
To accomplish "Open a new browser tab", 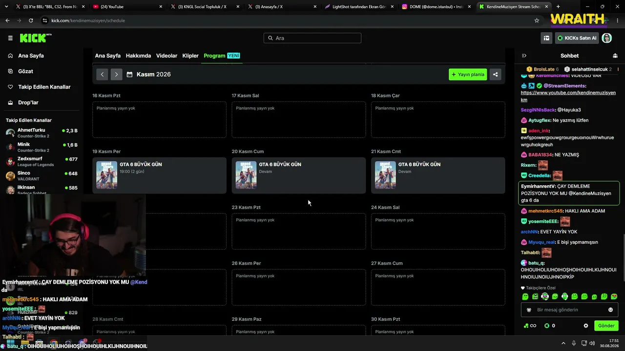I will [x=558, y=7].
